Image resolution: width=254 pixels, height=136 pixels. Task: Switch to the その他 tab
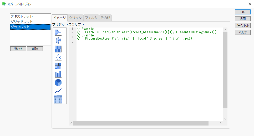pos(105,18)
